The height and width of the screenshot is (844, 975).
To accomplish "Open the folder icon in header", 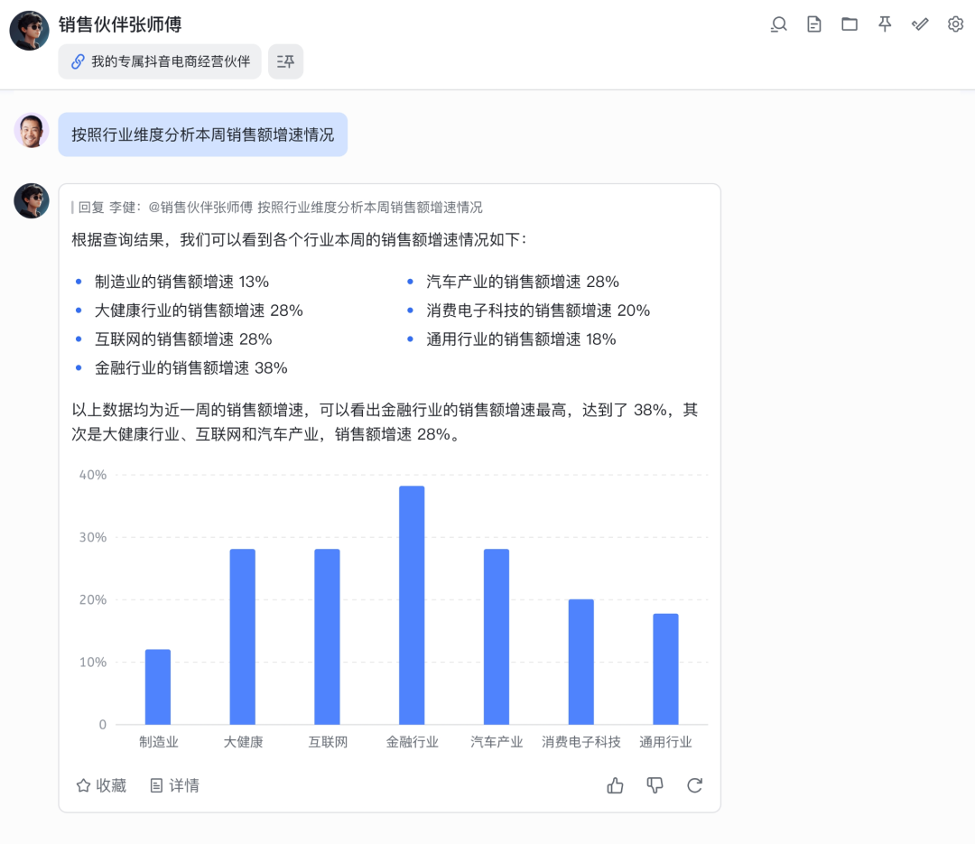I will coord(850,24).
